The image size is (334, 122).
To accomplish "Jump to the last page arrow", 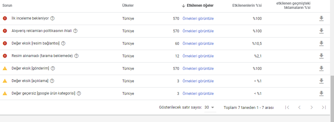I will (324, 108).
